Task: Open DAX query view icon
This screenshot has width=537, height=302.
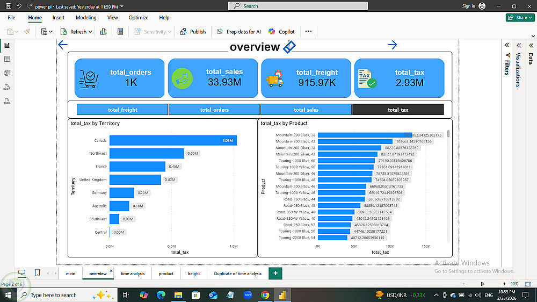Action: pos(7,87)
